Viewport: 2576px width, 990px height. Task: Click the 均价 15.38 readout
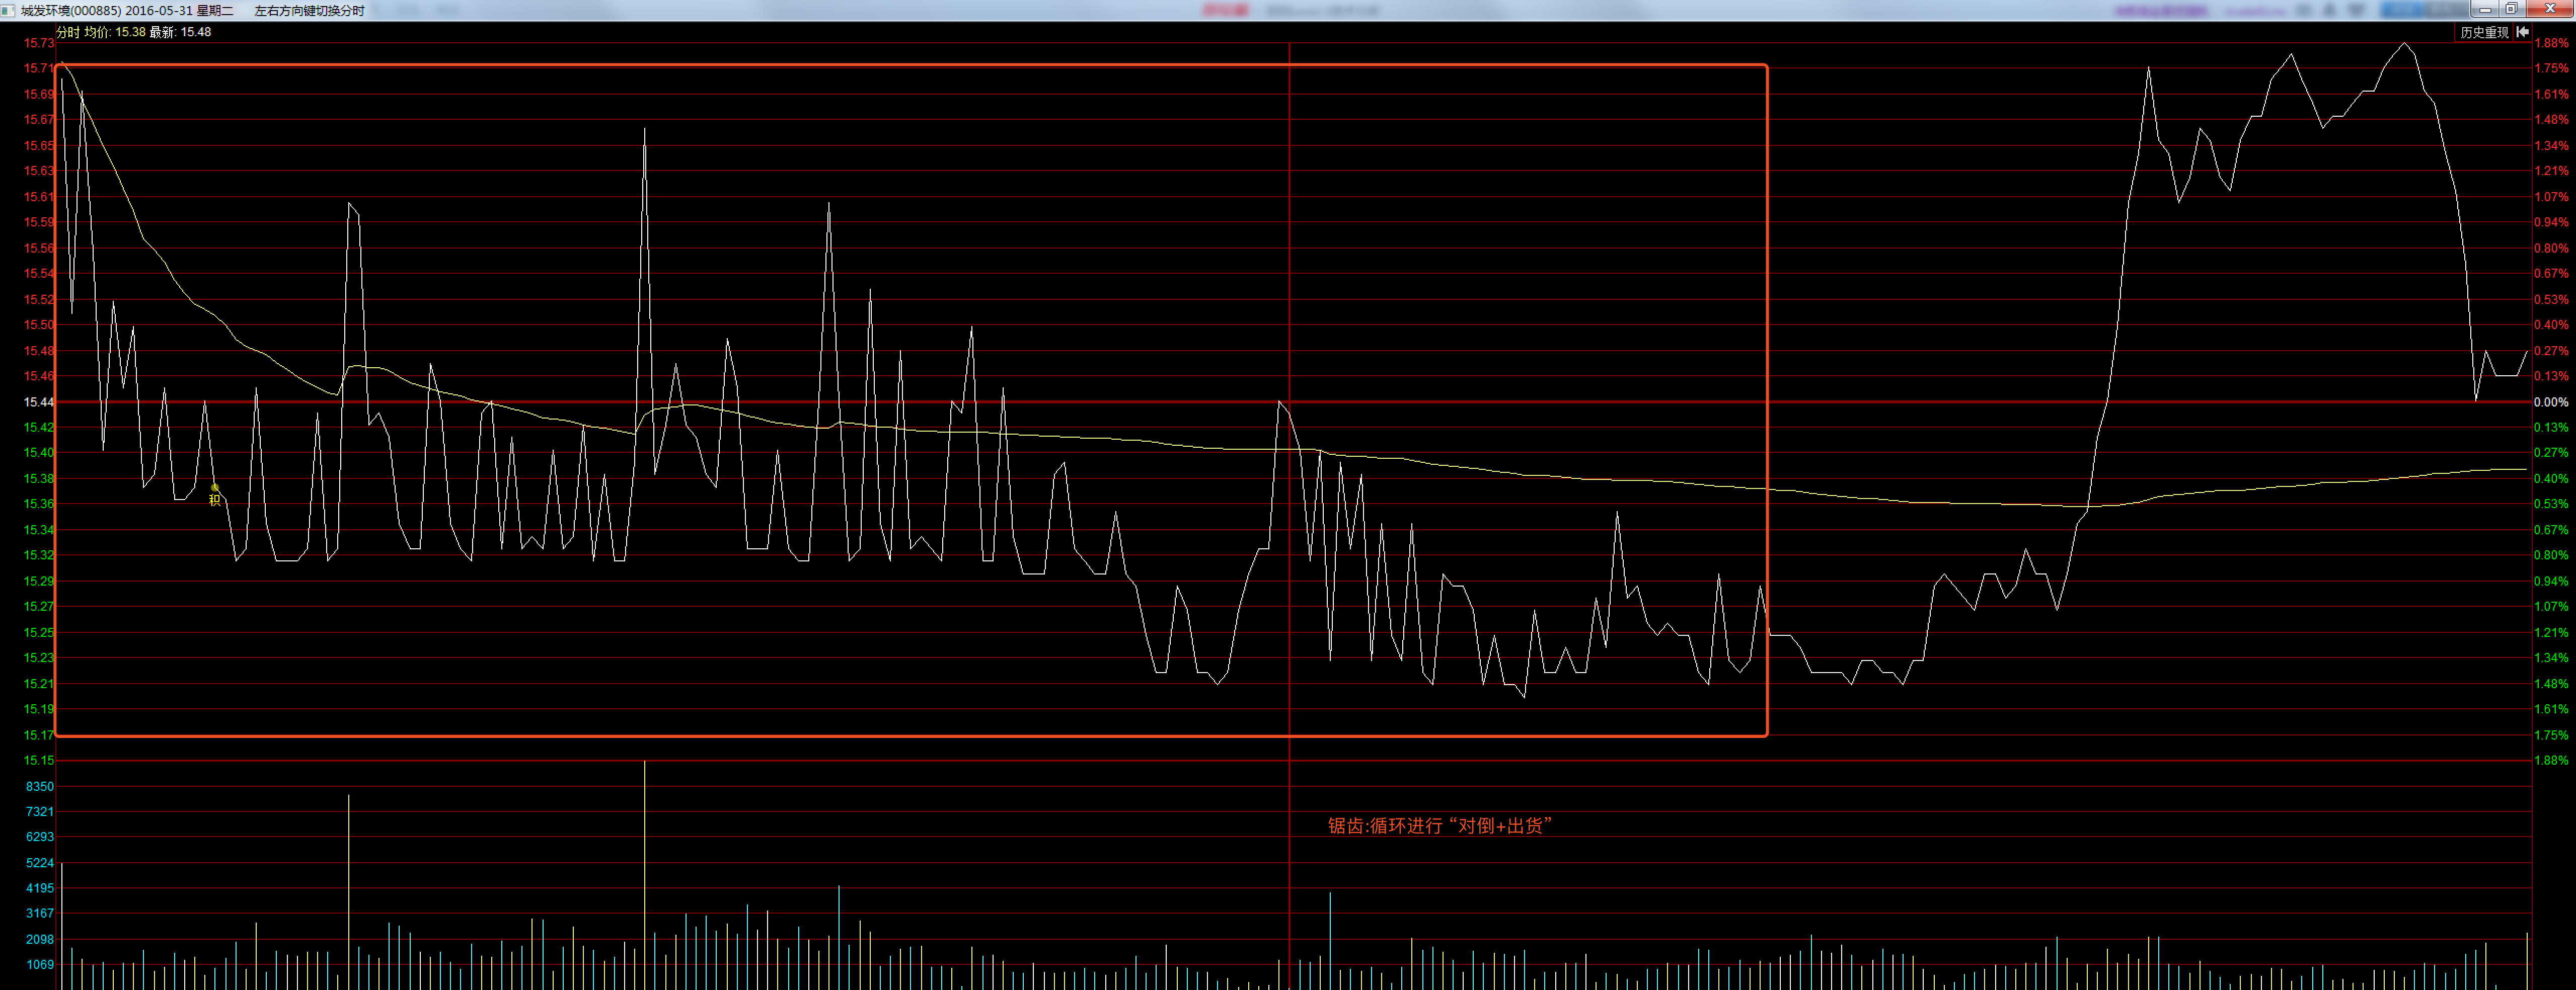click(x=115, y=32)
